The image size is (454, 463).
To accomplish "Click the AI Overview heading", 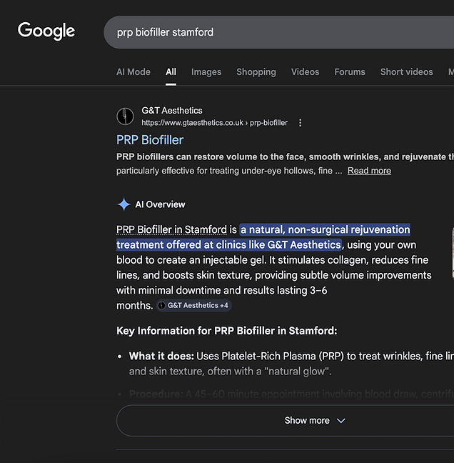I will [160, 204].
